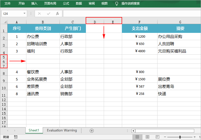This screenshot has width=201, height=140.
Task: Select the 元旦购买福利品 cell
Action: pos(179,51)
